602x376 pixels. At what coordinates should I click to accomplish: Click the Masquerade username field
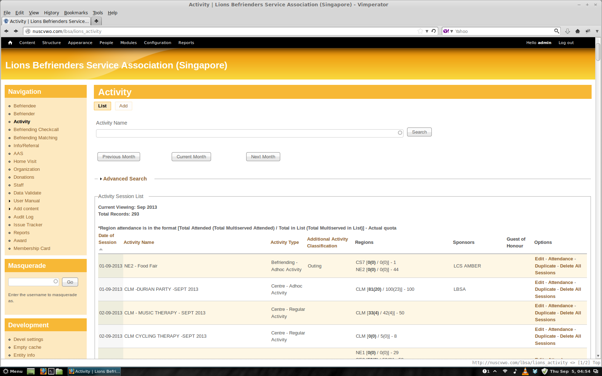click(33, 282)
